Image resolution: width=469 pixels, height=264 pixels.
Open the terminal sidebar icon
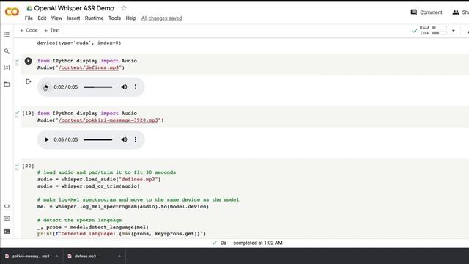coord(7,231)
